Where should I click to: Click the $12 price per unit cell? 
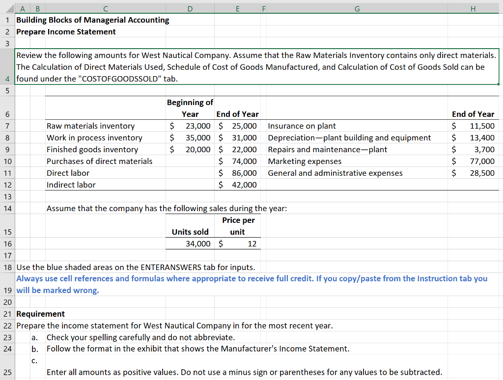(x=238, y=244)
